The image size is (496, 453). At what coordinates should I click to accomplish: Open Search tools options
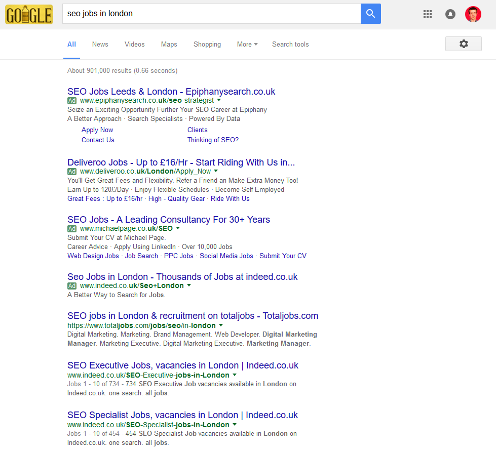290,44
